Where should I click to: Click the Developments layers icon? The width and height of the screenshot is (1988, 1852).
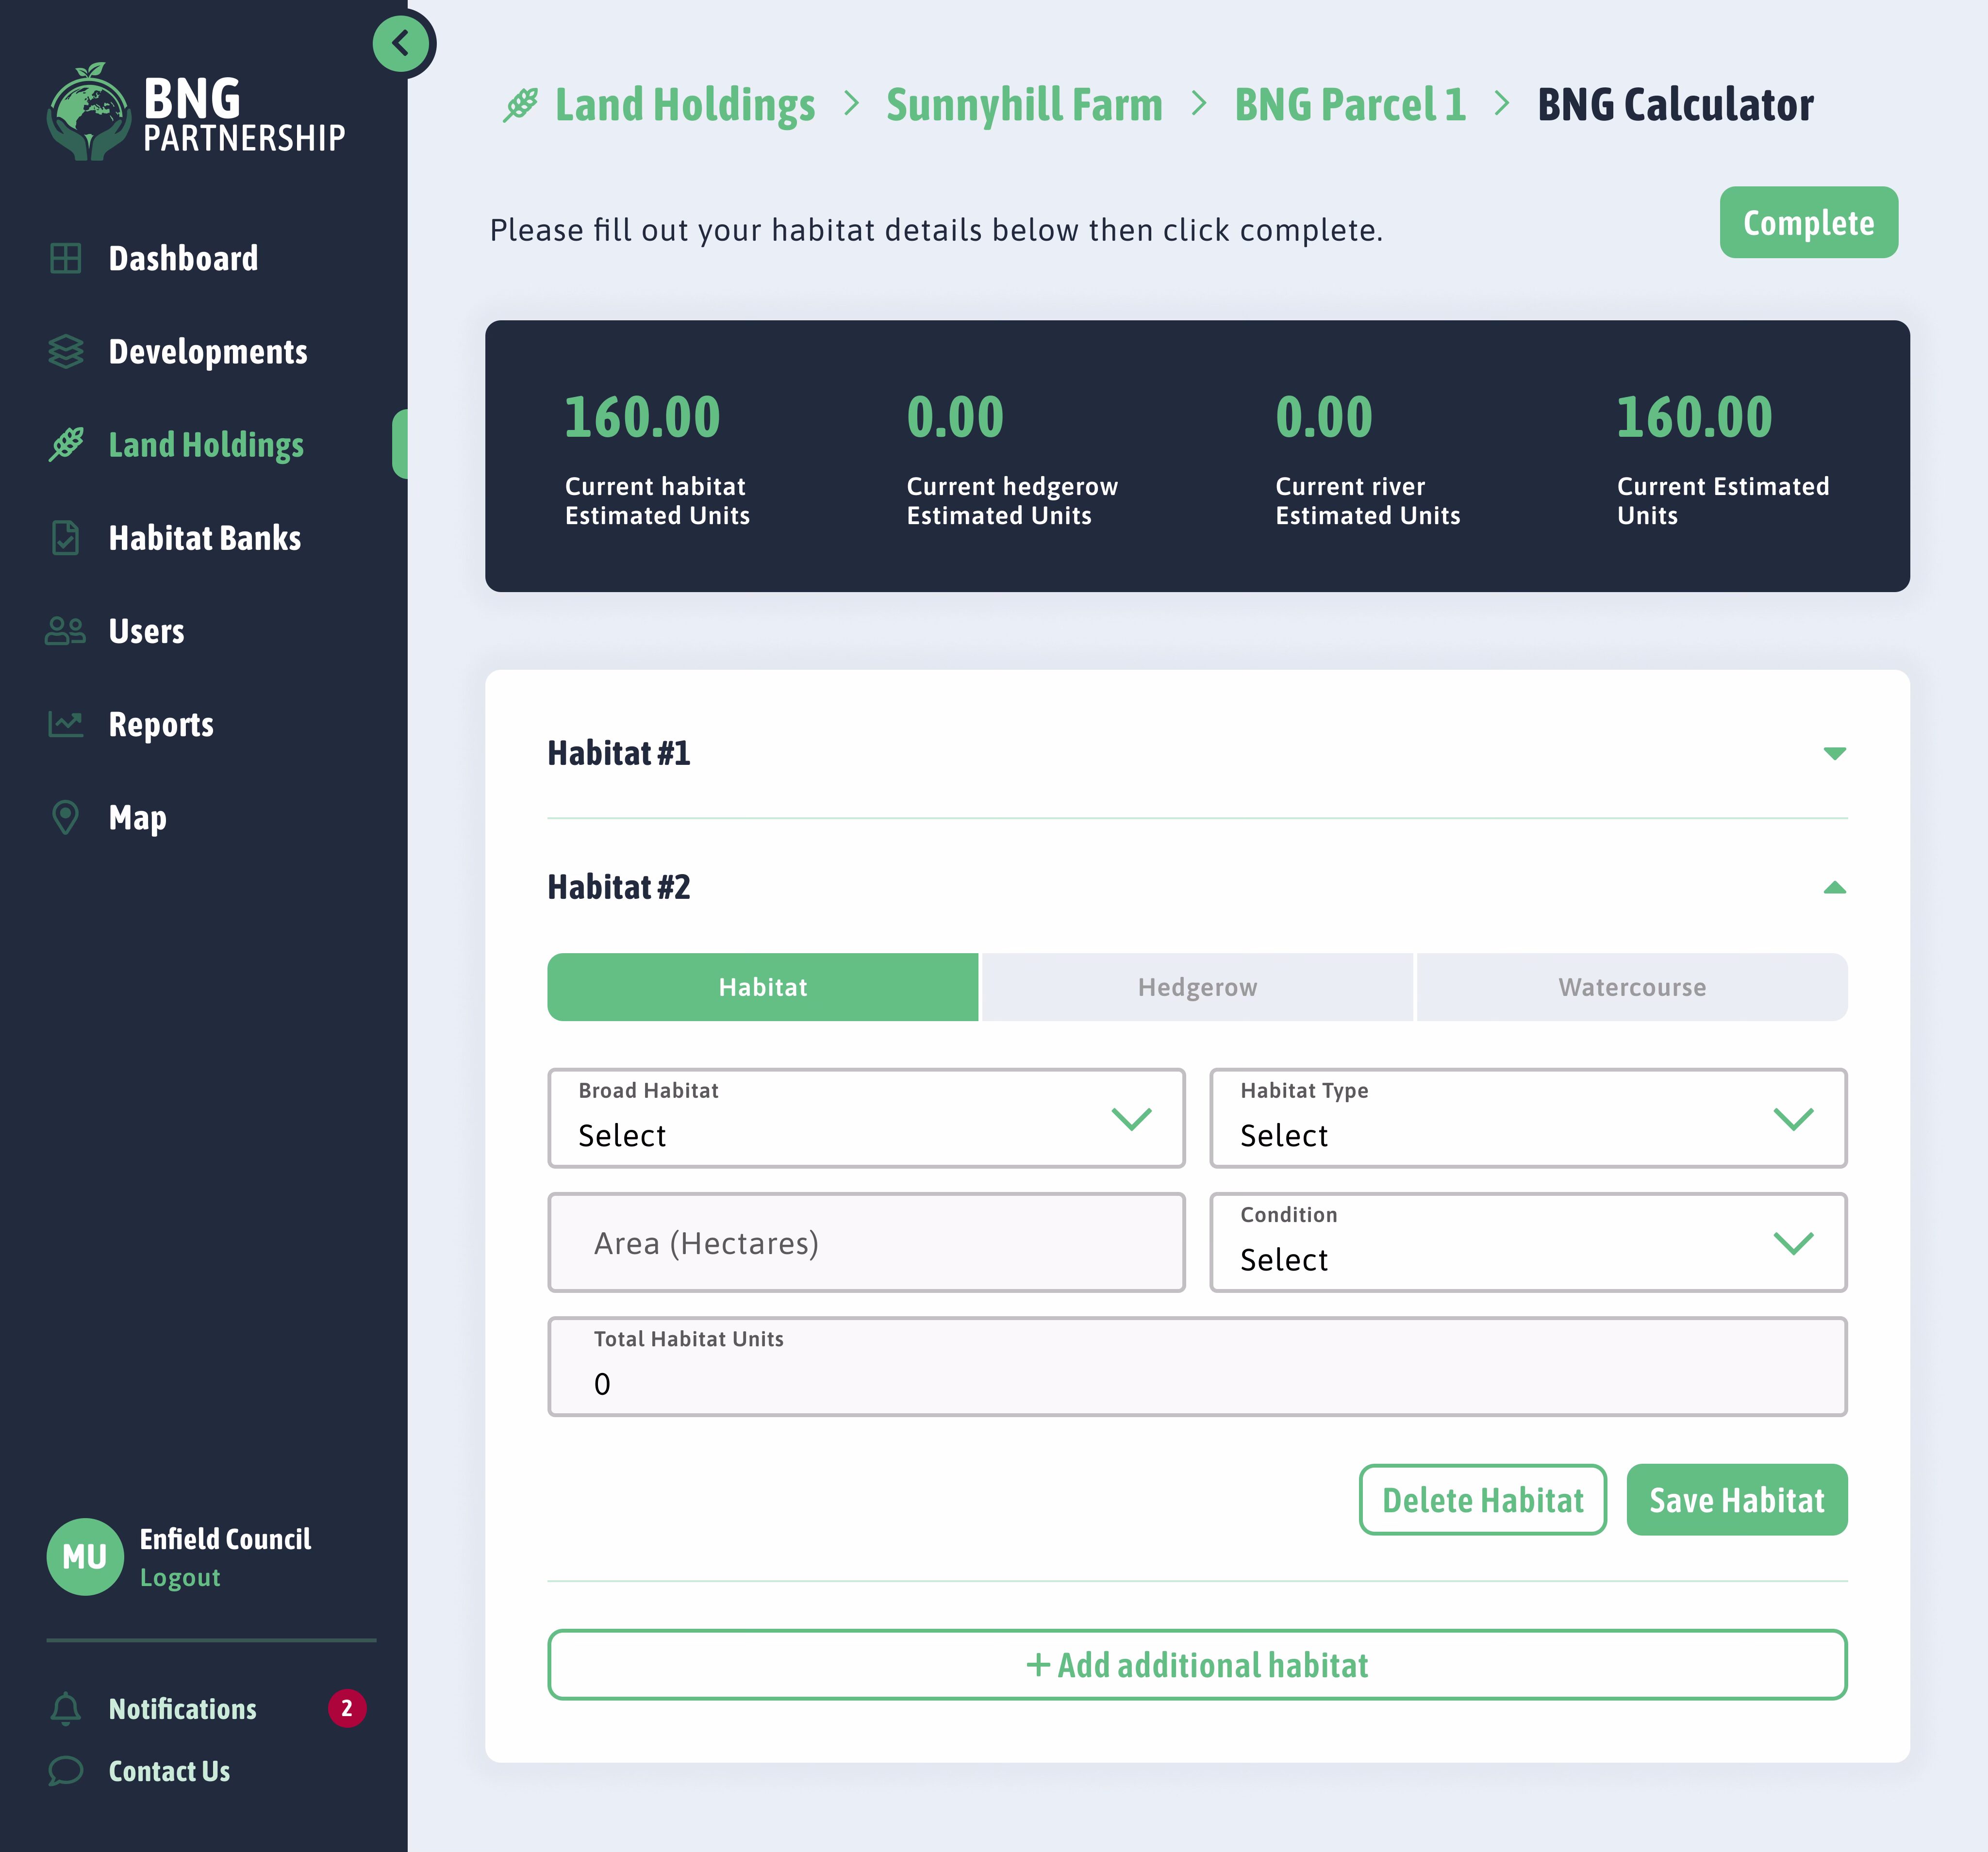(66, 351)
